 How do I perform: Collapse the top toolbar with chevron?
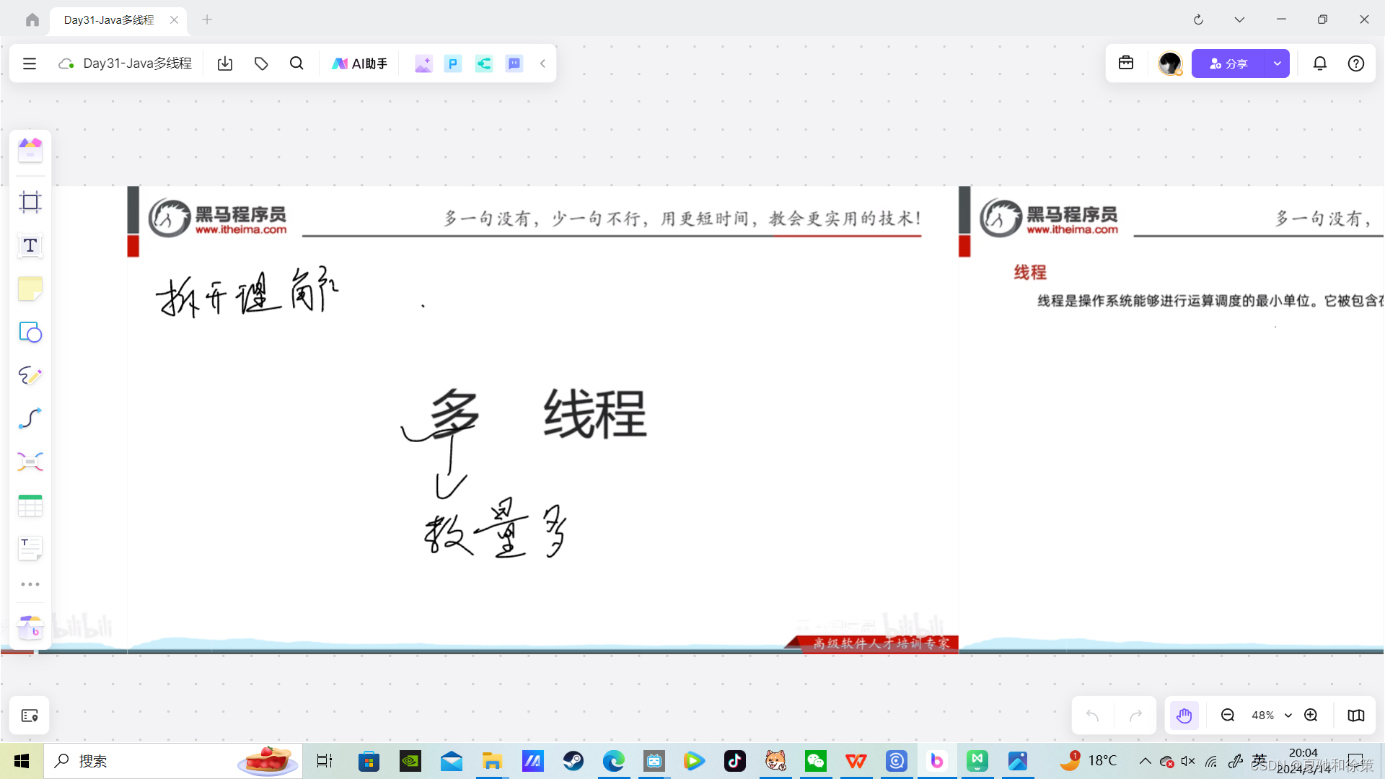(x=542, y=63)
